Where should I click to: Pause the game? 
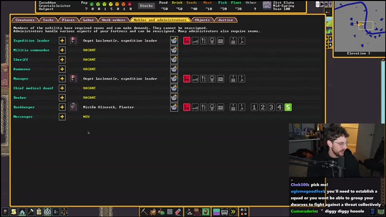pyautogui.click(x=318, y=4)
